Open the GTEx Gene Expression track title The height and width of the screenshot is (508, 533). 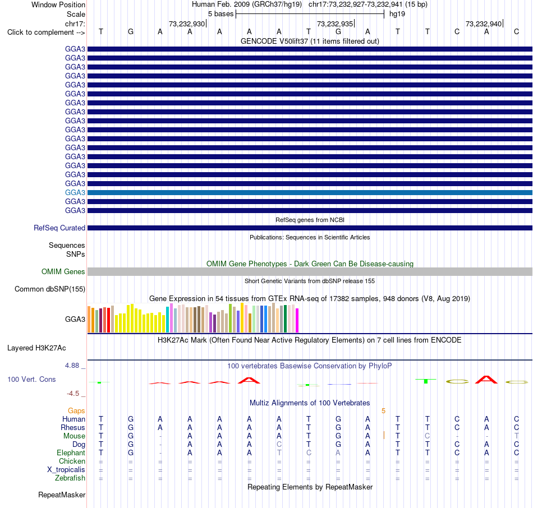click(x=310, y=298)
